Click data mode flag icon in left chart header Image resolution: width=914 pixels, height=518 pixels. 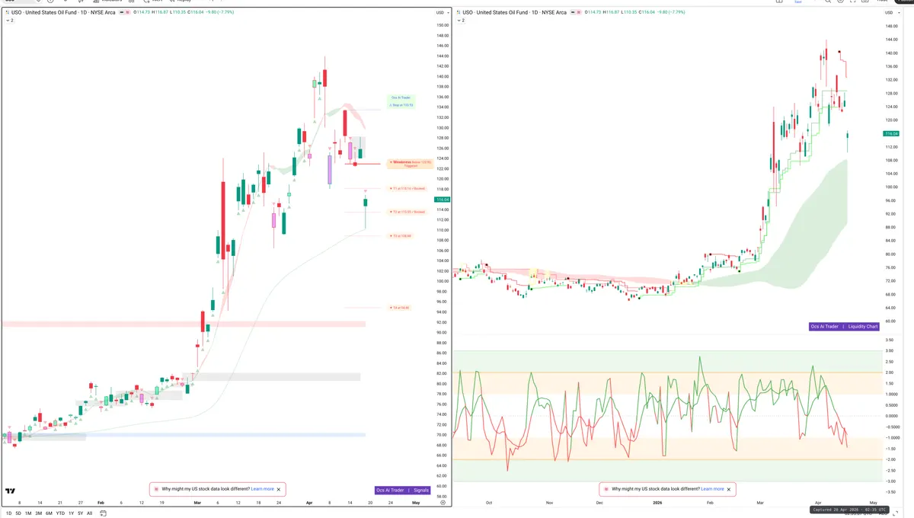[x=129, y=12]
